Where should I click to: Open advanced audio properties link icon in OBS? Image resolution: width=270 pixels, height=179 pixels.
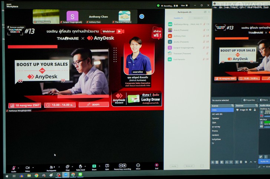(261, 157)
